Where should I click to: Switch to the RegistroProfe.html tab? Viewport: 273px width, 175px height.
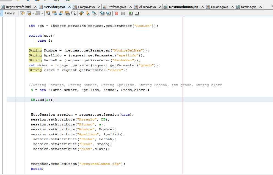pos(18,7)
